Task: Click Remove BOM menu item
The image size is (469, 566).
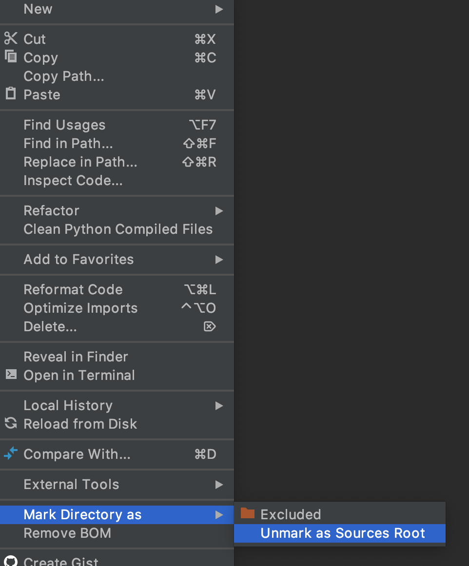Action: pyautogui.click(x=67, y=533)
